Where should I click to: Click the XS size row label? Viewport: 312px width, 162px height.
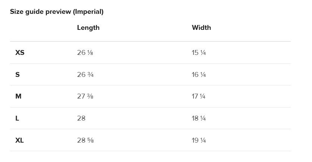click(20, 53)
